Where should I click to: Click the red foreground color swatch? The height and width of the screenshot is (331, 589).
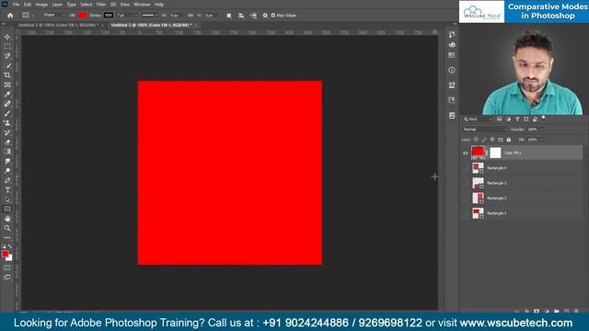(x=5, y=254)
